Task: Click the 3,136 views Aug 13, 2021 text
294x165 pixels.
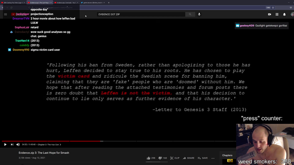Action: (x=32, y=158)
